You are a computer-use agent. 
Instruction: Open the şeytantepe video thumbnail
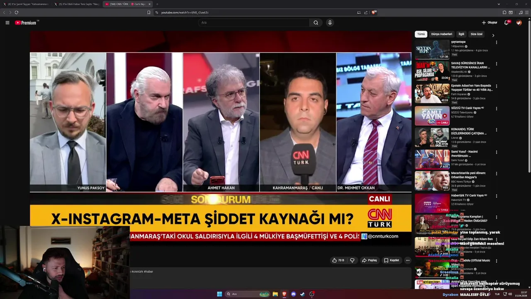pyautogui.click(x=432, y=49)
